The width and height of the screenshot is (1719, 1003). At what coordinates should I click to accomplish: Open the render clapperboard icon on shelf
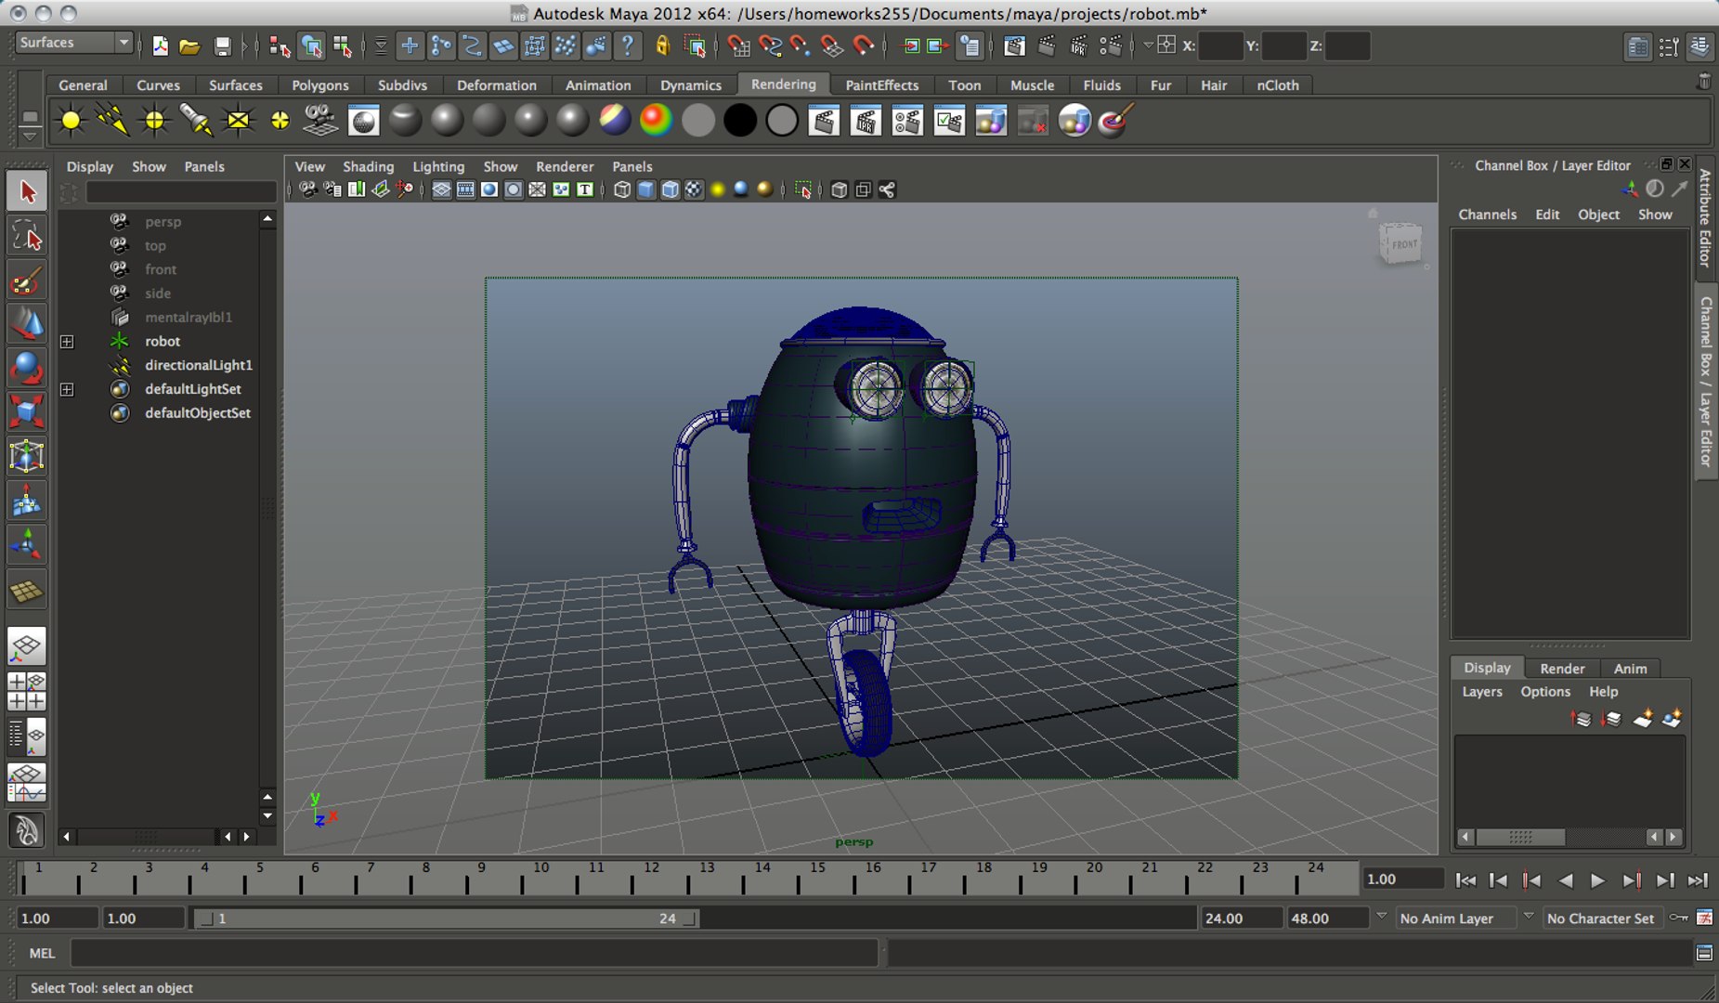click(x=824, y=121)
